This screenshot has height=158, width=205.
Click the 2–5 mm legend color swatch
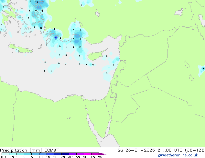(x=28, y=154)
